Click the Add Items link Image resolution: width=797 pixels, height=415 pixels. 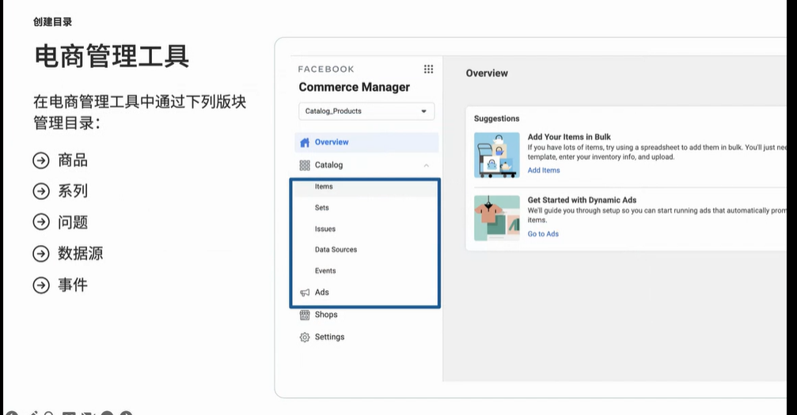(x=544, y=170)
